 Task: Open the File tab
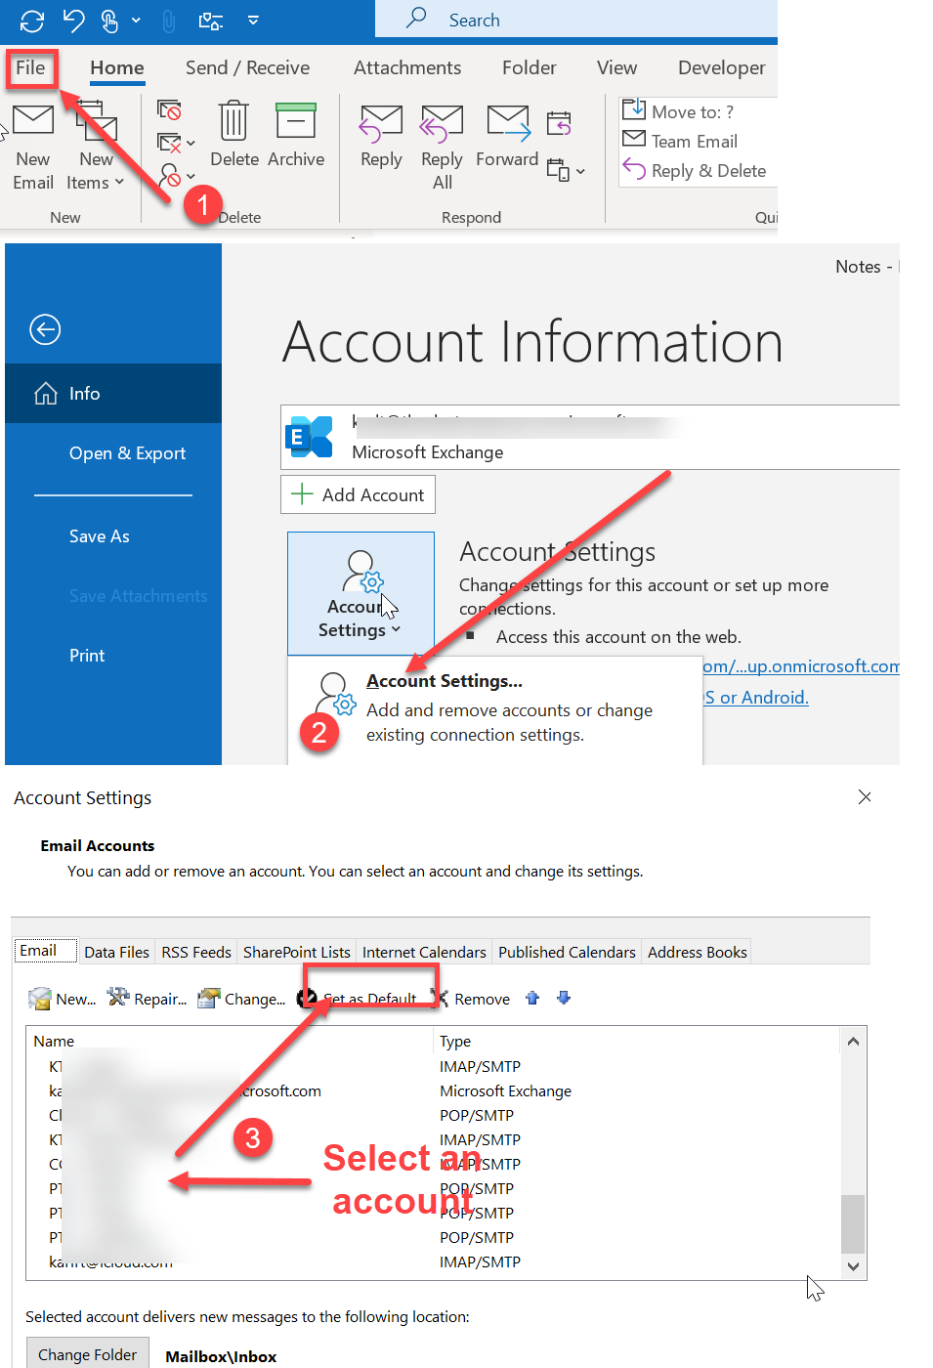tap(30, 67)
